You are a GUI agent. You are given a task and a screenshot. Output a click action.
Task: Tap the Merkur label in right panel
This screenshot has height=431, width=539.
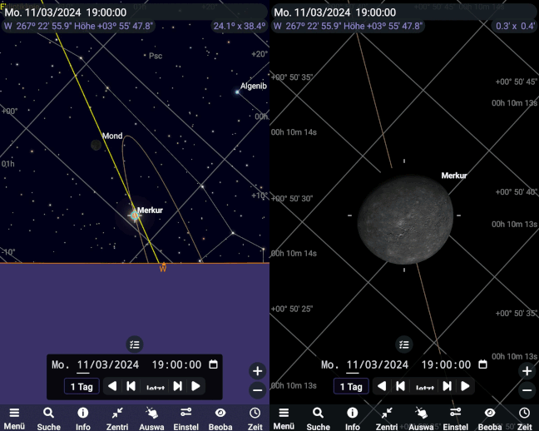[454, 176]
